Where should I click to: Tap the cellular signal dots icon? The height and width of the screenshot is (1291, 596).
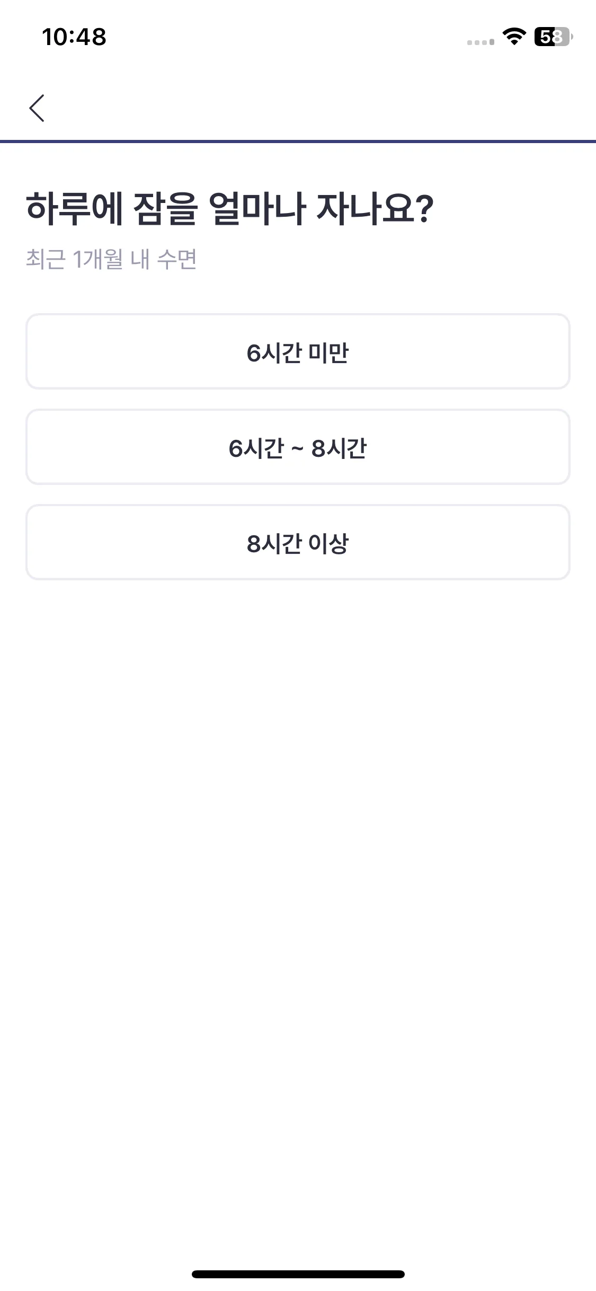[481, 42]
